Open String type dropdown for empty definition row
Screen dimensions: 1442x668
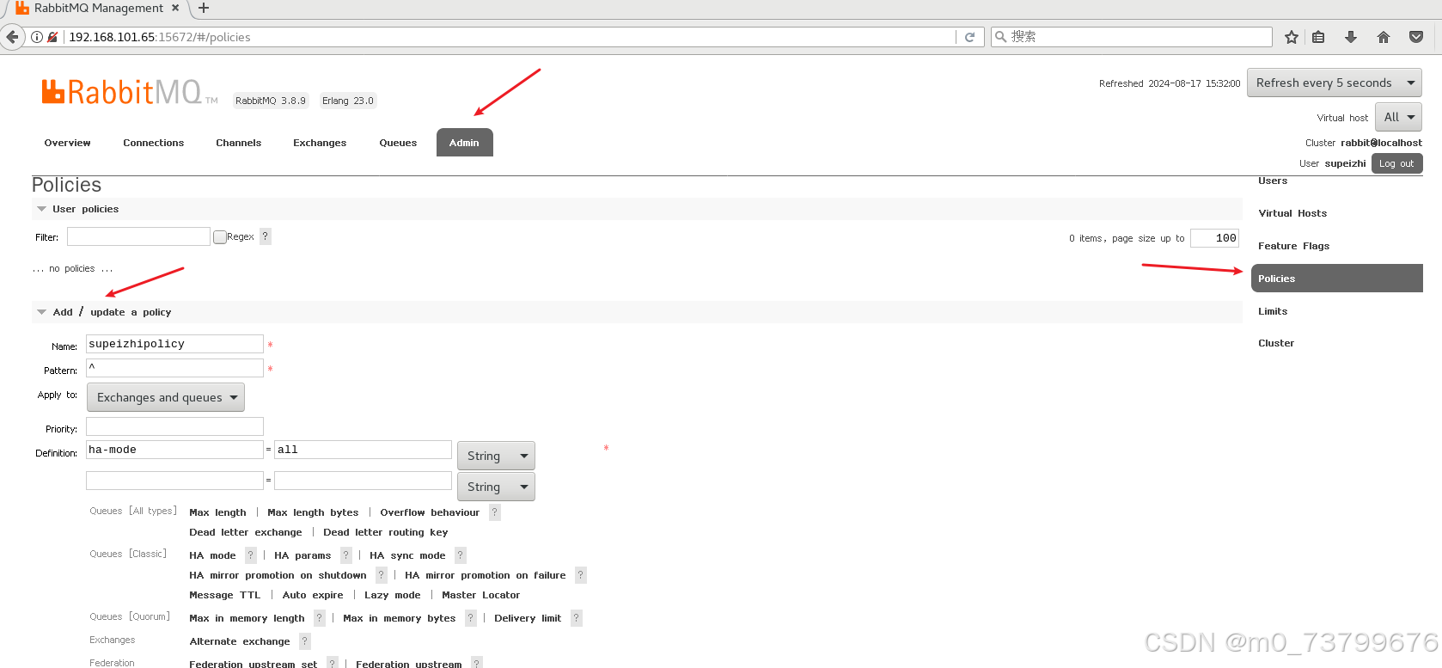pyautogui.click(x=496, y=487)
